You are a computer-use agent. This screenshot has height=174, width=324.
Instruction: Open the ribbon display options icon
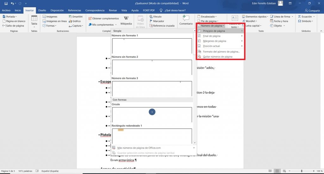[290, 3]
